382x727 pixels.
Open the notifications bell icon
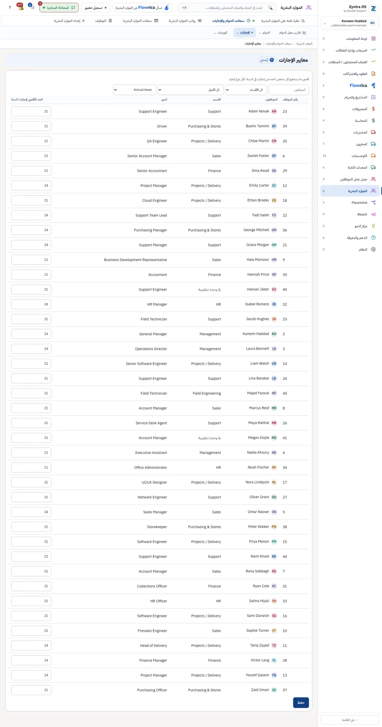(x=21, y=8)
